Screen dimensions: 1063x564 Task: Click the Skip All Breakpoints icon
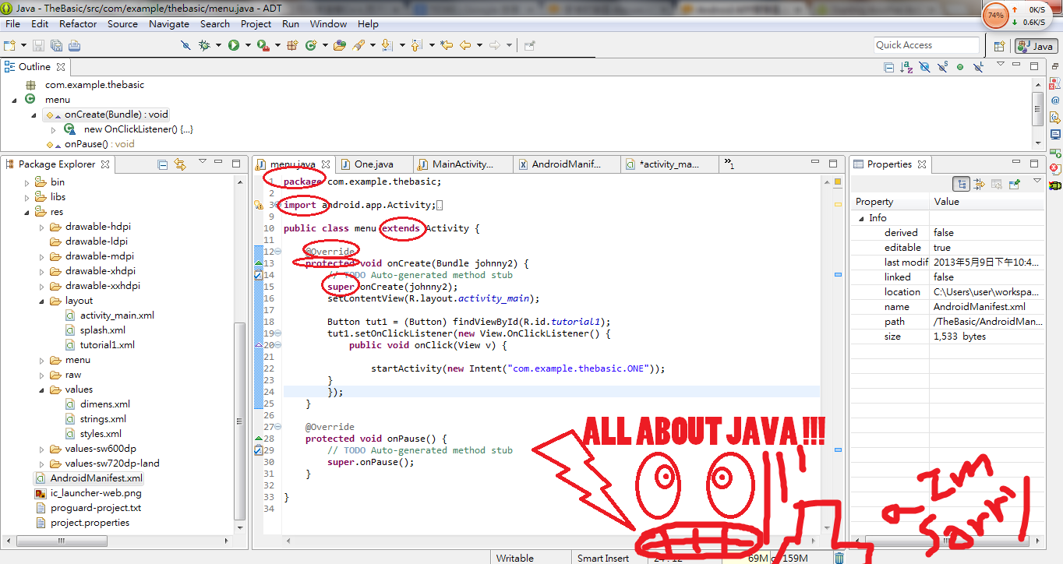tap(185, 45)
